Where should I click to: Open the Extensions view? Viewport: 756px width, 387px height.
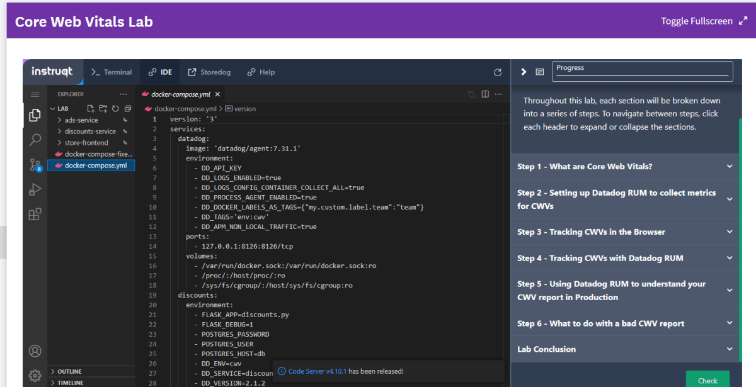click(x=35, y=215)
